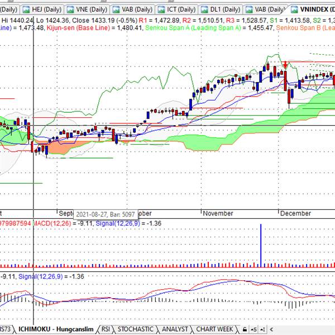Click the horizontal chart scrollbar track
335x335 pixels.
coord(305,329)
